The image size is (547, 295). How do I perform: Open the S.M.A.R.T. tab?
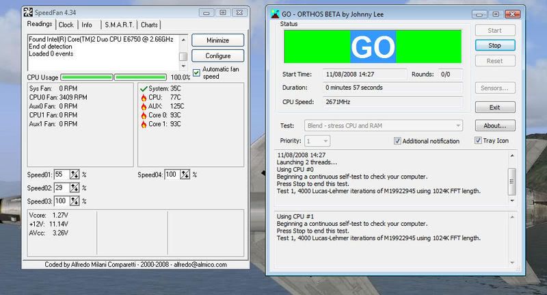coord(119,25)
